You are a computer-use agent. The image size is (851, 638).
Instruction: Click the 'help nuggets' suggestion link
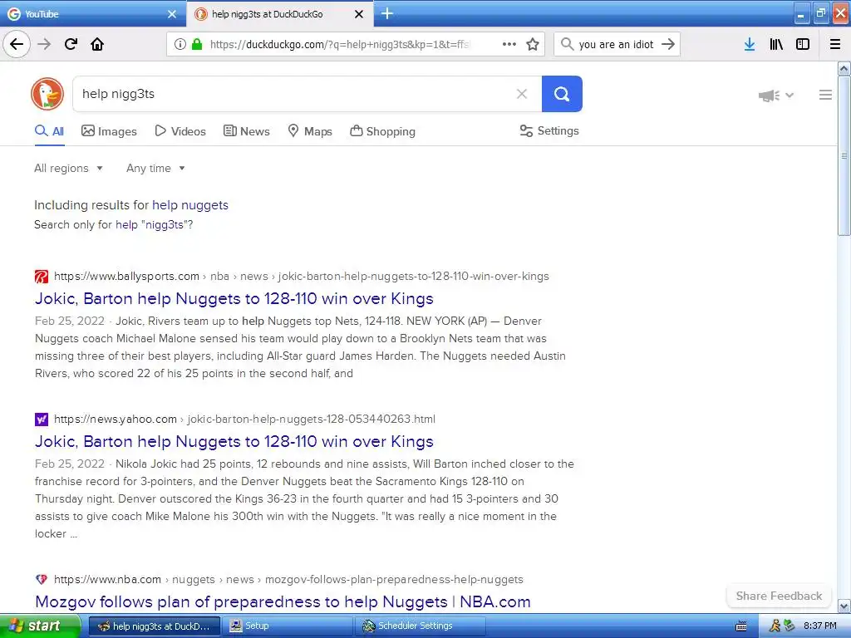190,205
